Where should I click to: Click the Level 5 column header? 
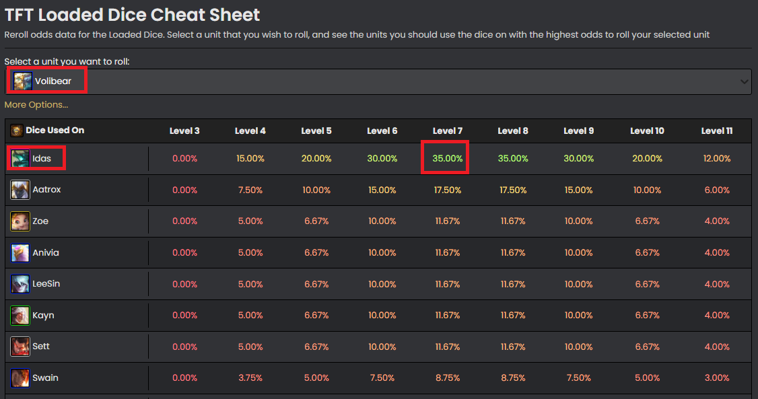click(x=316, y=131)
